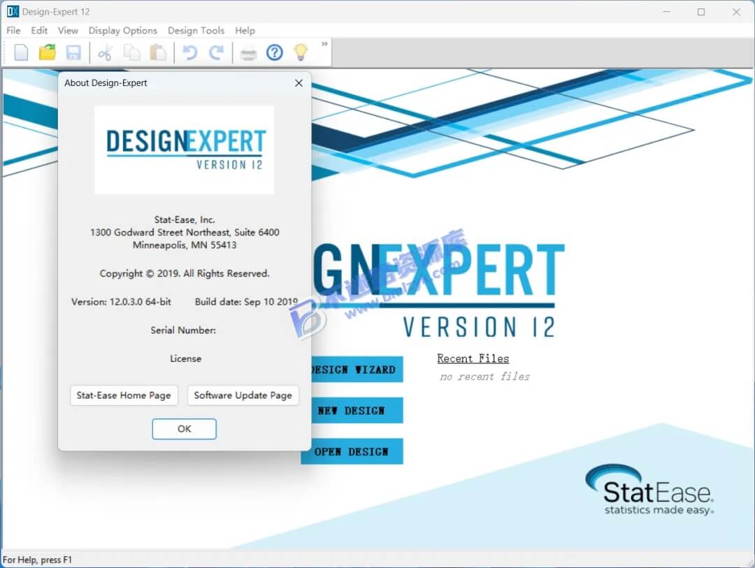This screenshot has width=755, height=568.
Task: Click the Paste clipboard icon
Action: 158,52
